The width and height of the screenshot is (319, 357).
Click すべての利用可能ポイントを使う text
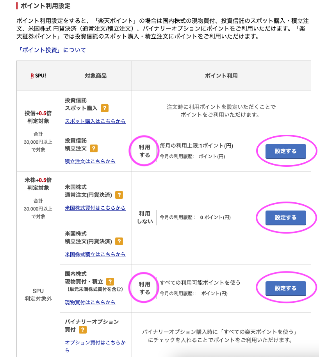point(200,282)
